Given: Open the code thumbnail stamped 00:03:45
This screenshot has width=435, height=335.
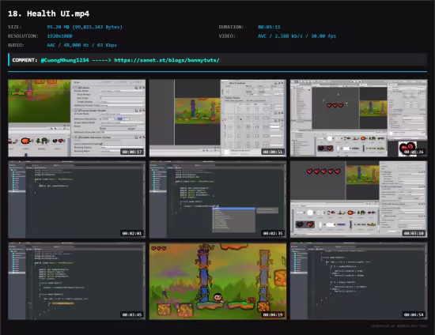Looking at the screenshot, I should tap(77, 281).
